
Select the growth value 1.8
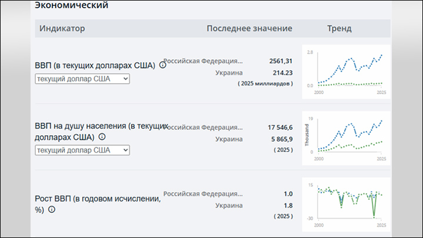[288, 206]
